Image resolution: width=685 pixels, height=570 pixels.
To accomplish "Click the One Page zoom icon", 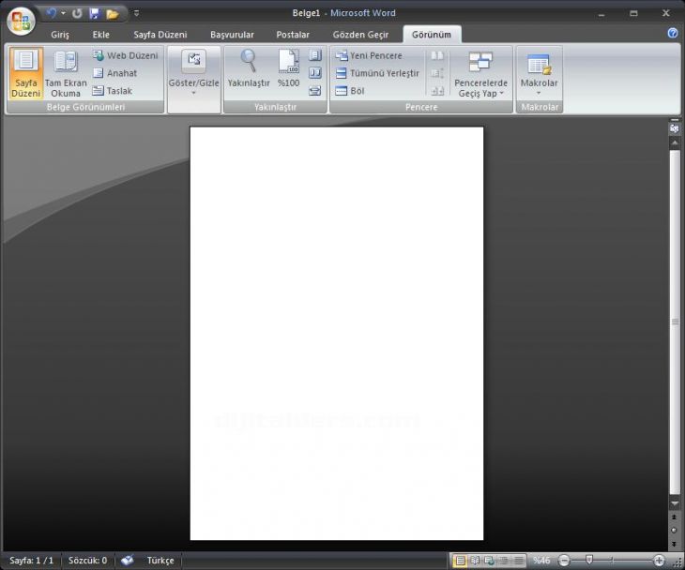I will [x=315, y=55].
